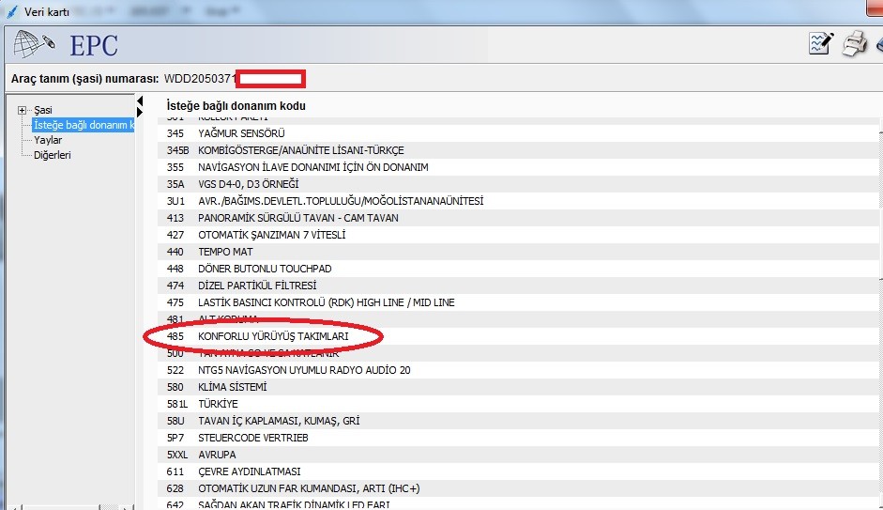
Task: Select the Yaylar tree item
Action: [48, 140]
